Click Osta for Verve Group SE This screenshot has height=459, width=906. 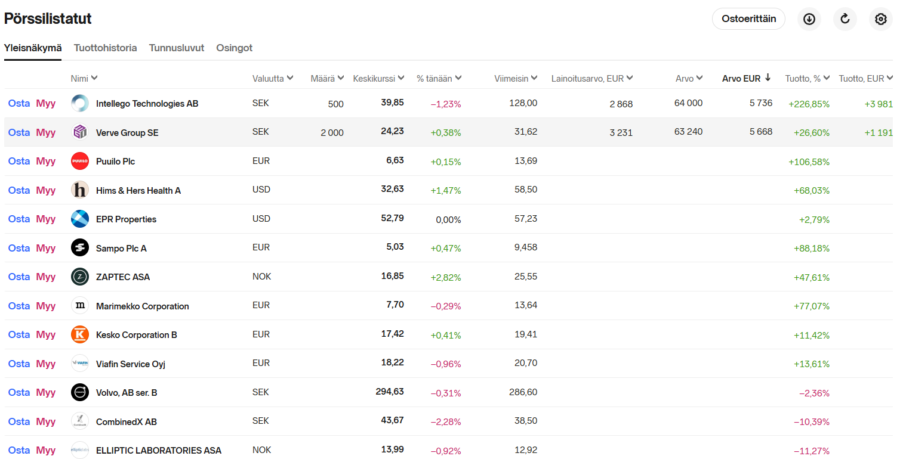pos(19,132)
